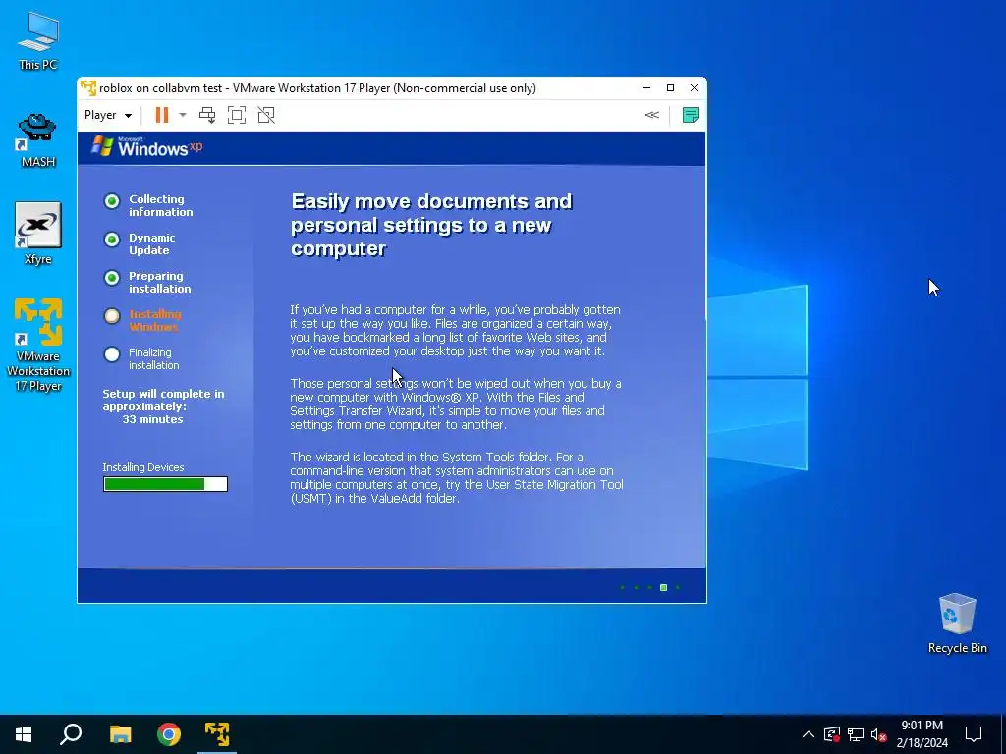The width and height of the screenshot is (1006, 754).
Task: Maximize the VMware Player window
Action: 670,87
